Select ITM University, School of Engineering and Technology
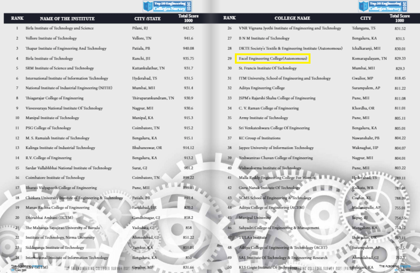This screenshot has height=273, width=420. [x=285, y=78]
